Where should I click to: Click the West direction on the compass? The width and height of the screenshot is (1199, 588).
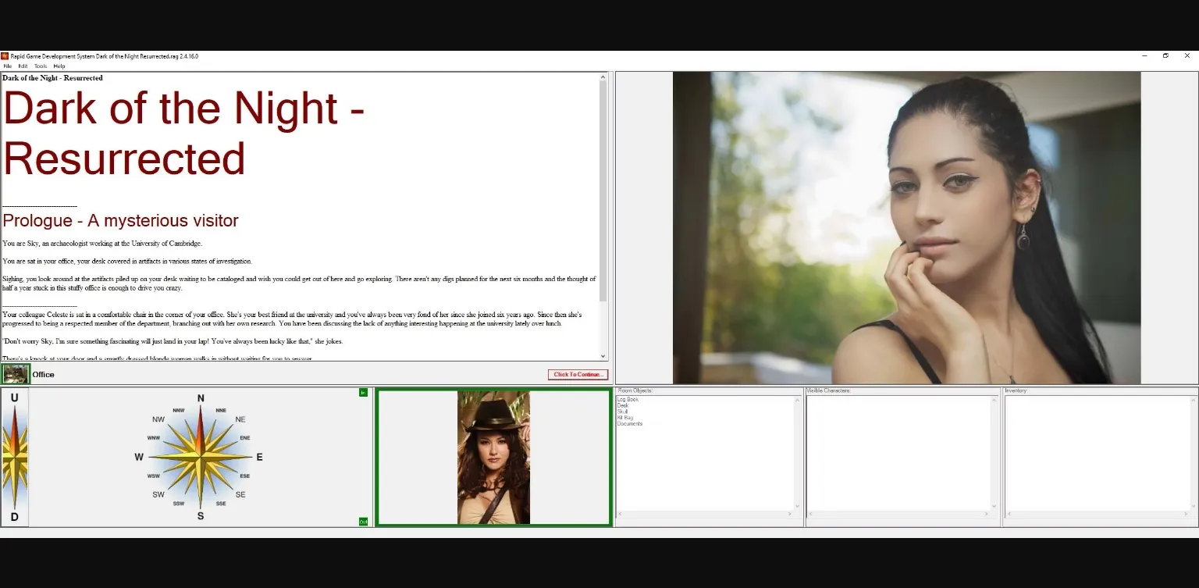pos(139,457)
